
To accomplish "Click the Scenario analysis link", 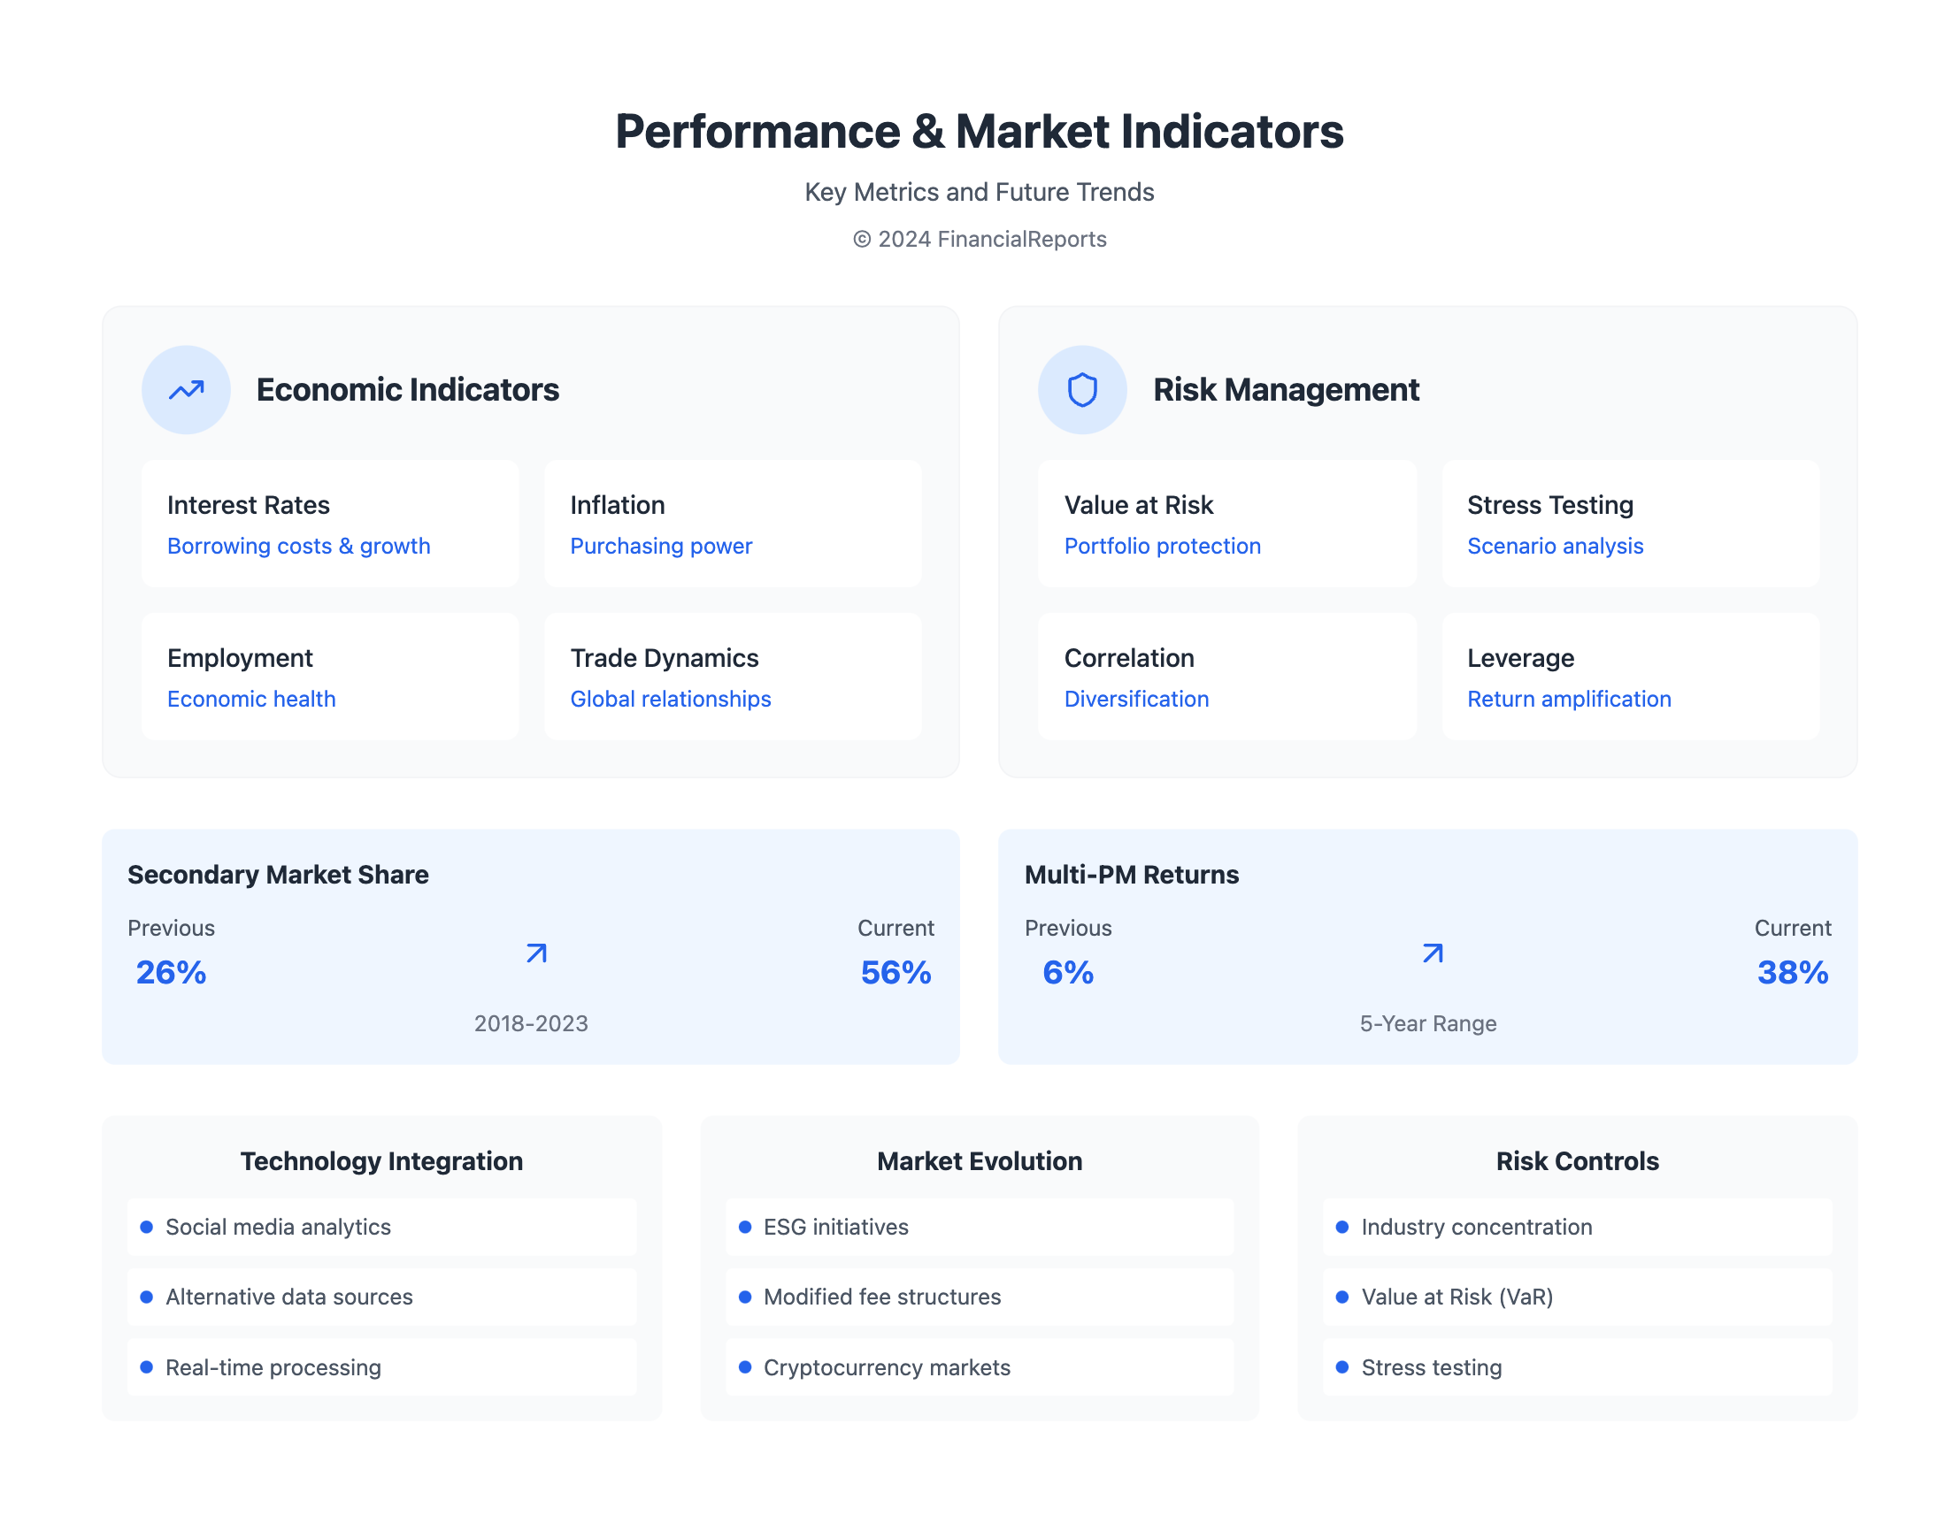I will [x=1555, y=547].
